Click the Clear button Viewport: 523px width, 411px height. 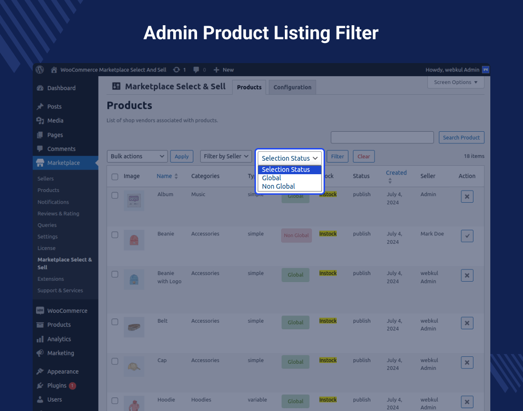tap(364, 156)
